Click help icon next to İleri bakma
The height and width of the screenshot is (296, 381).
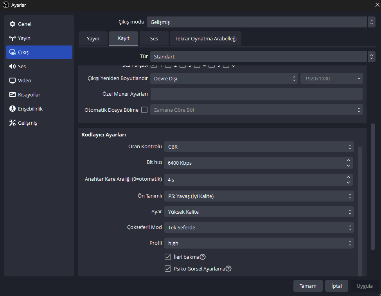tap(203, 257)
